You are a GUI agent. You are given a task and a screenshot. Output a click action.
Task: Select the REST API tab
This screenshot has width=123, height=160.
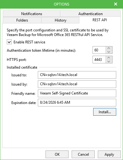100,20
